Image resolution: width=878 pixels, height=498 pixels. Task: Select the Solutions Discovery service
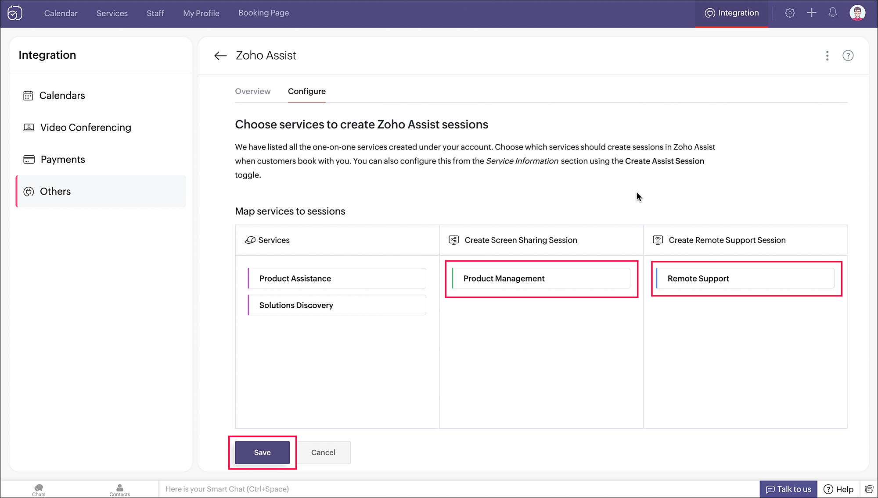[x=337, y=305]
